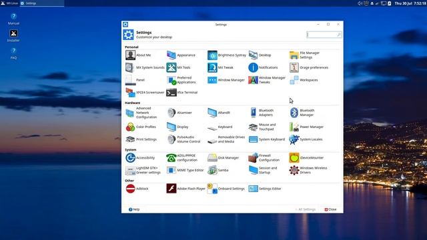Open ADSL/PPPOE configuration
427x240 pixels.
tap(182, 158)
